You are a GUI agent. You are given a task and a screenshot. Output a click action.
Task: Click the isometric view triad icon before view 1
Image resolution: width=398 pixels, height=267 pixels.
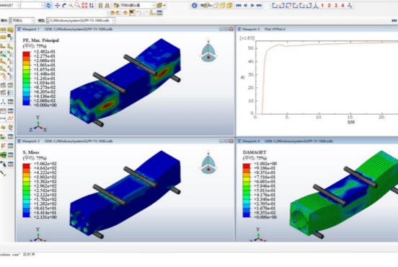[x=316, y=5]
